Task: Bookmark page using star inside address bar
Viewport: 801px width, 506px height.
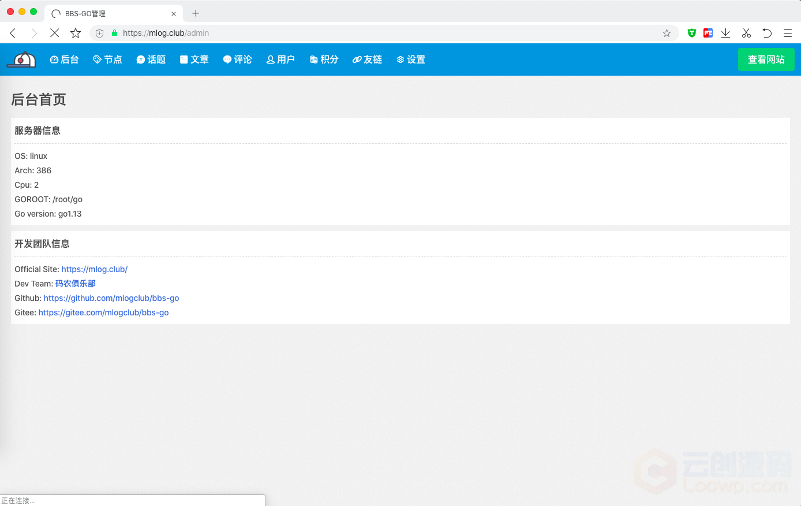Action: tap(667, 33)
